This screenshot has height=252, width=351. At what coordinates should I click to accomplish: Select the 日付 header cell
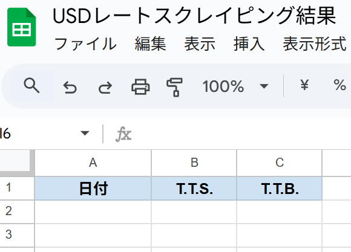pos(93,189)
